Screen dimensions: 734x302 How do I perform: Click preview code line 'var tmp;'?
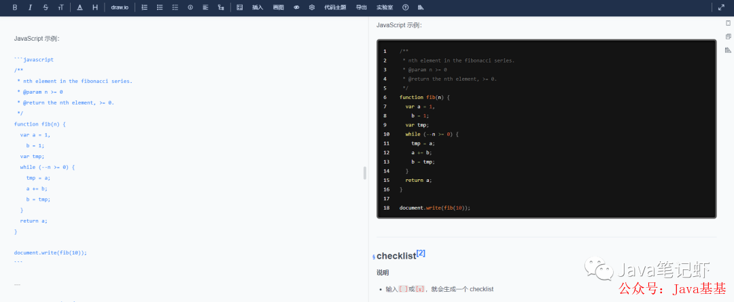click(x=417, y=125)
